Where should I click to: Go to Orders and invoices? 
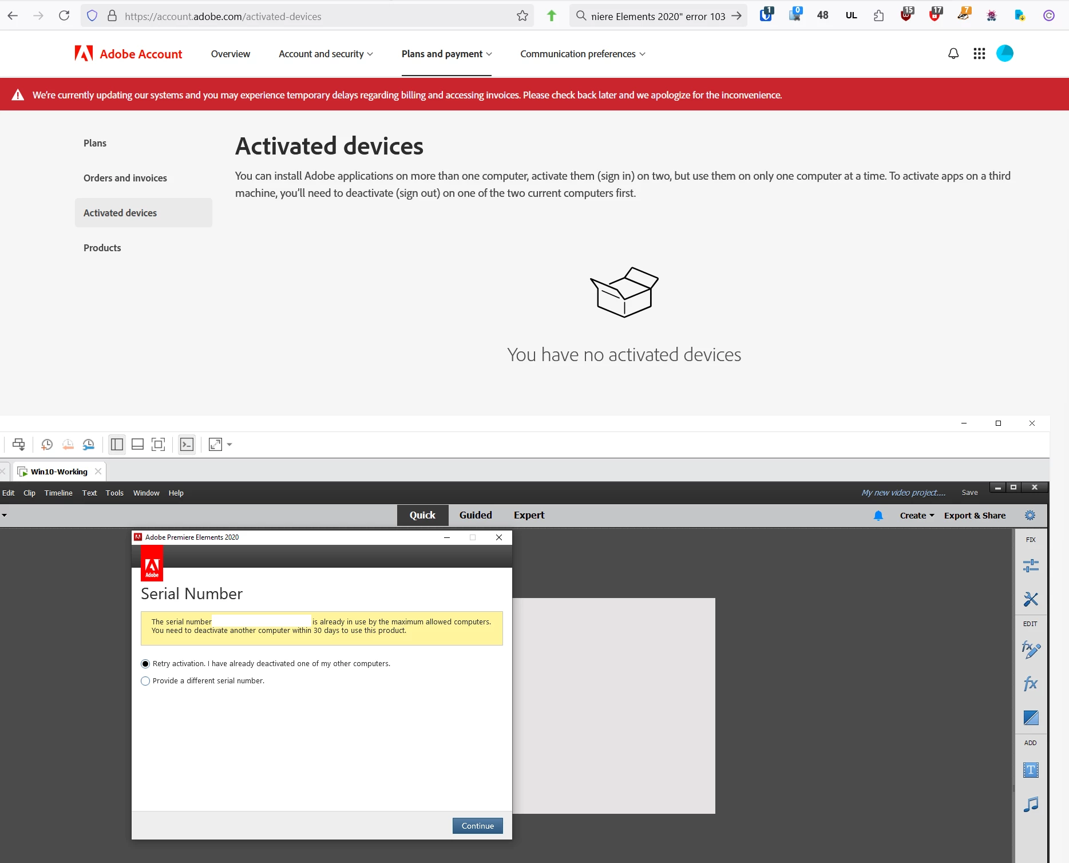tap(125, 178)
